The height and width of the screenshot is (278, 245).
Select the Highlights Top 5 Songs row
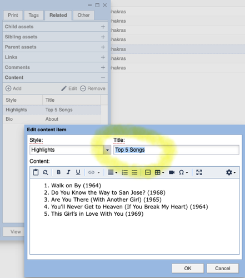coord(52,110)
